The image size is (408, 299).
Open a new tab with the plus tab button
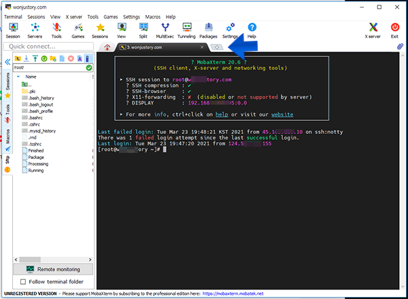click(217, 47)
